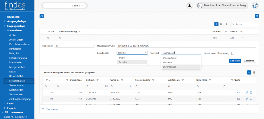Click the Abbrechen button
Screen dimensions: 264x119
[x=249, y=61]
